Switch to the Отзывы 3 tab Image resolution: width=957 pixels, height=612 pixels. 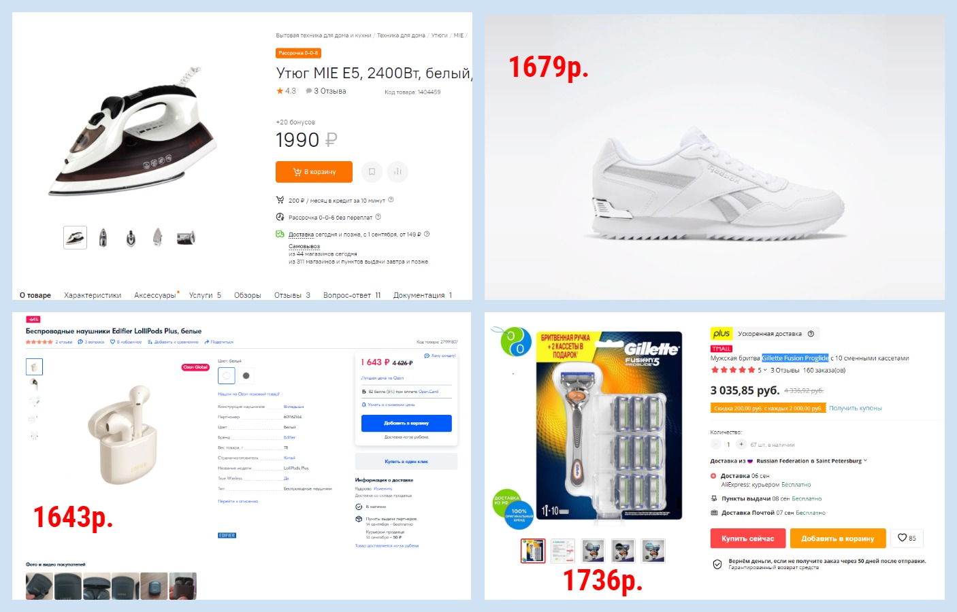(292, 295)
